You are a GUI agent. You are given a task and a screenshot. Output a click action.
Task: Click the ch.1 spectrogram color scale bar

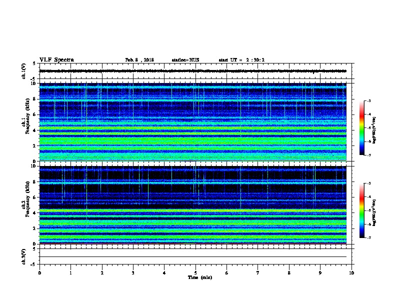(361, 128)
